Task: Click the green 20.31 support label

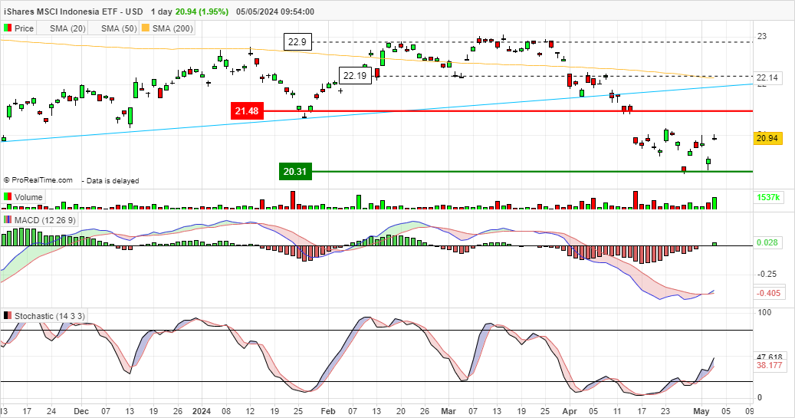Action: pyautogui.click(x=295, y=172)
